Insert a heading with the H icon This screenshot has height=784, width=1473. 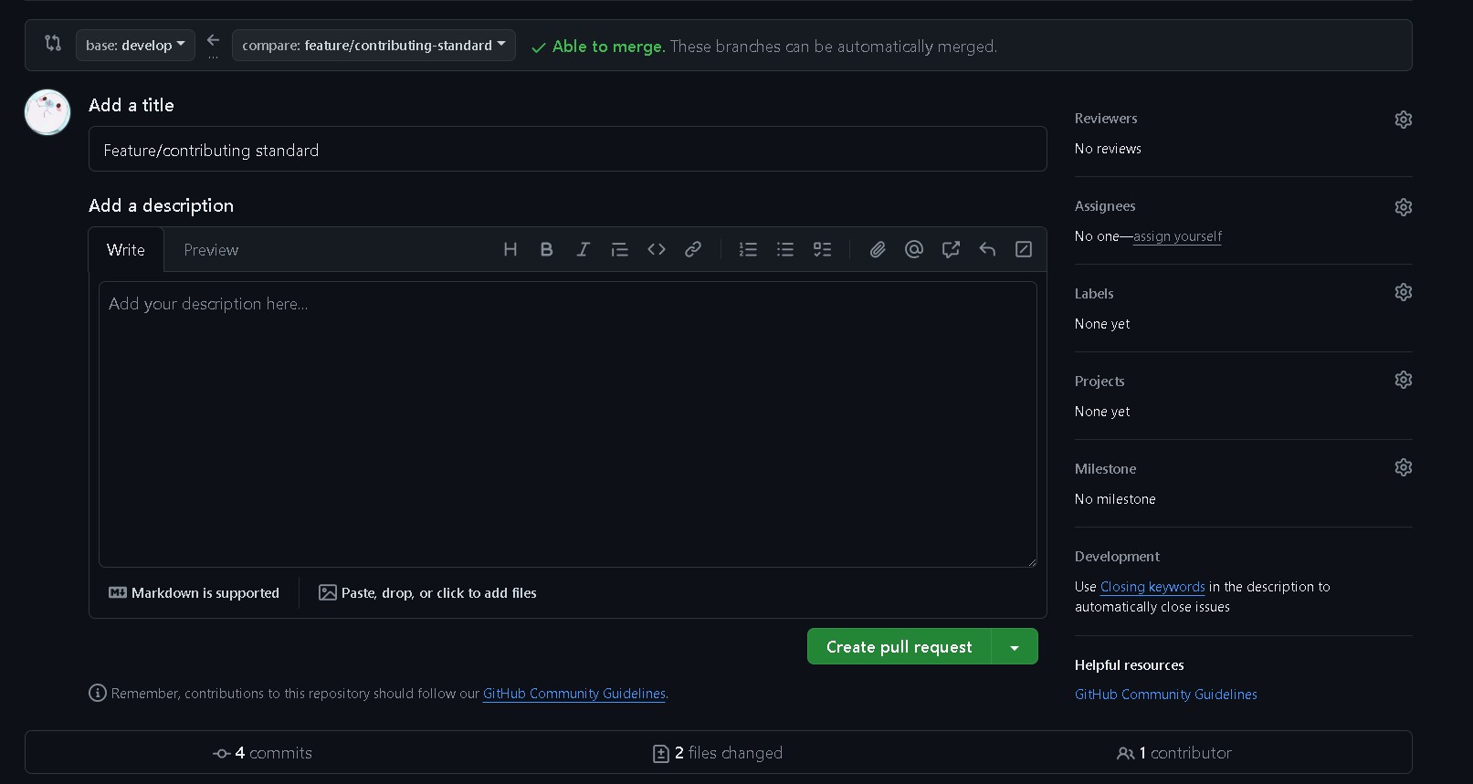coord(510,249)
